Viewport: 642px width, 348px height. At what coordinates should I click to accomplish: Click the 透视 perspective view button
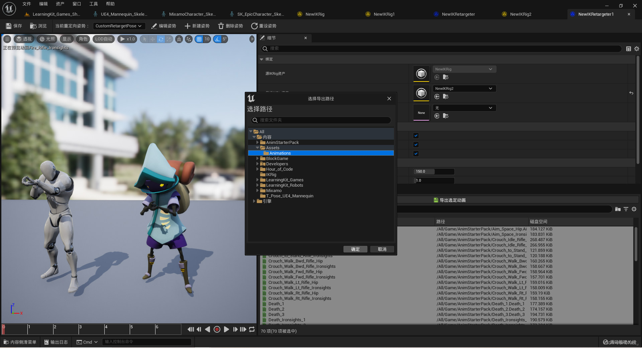click(x=24, y=39)
